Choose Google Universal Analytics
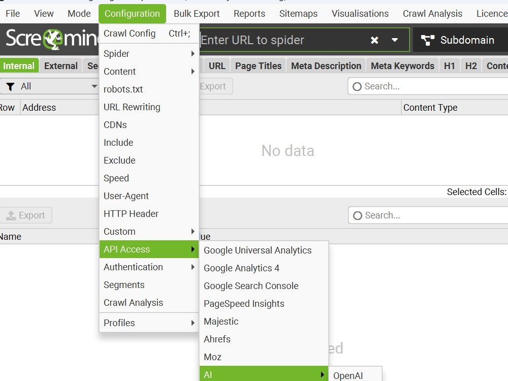Image resolution: width=508 pixels, height=381 pixels. coord(264,250)
